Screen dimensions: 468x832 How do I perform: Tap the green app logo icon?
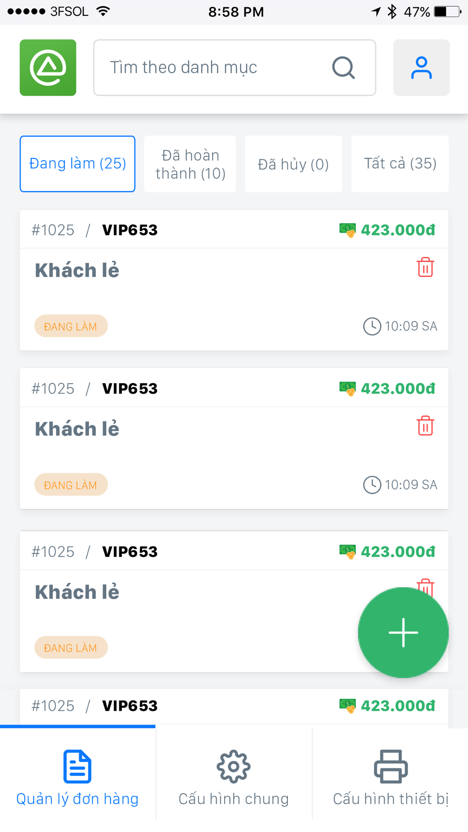tap(48, 68)
